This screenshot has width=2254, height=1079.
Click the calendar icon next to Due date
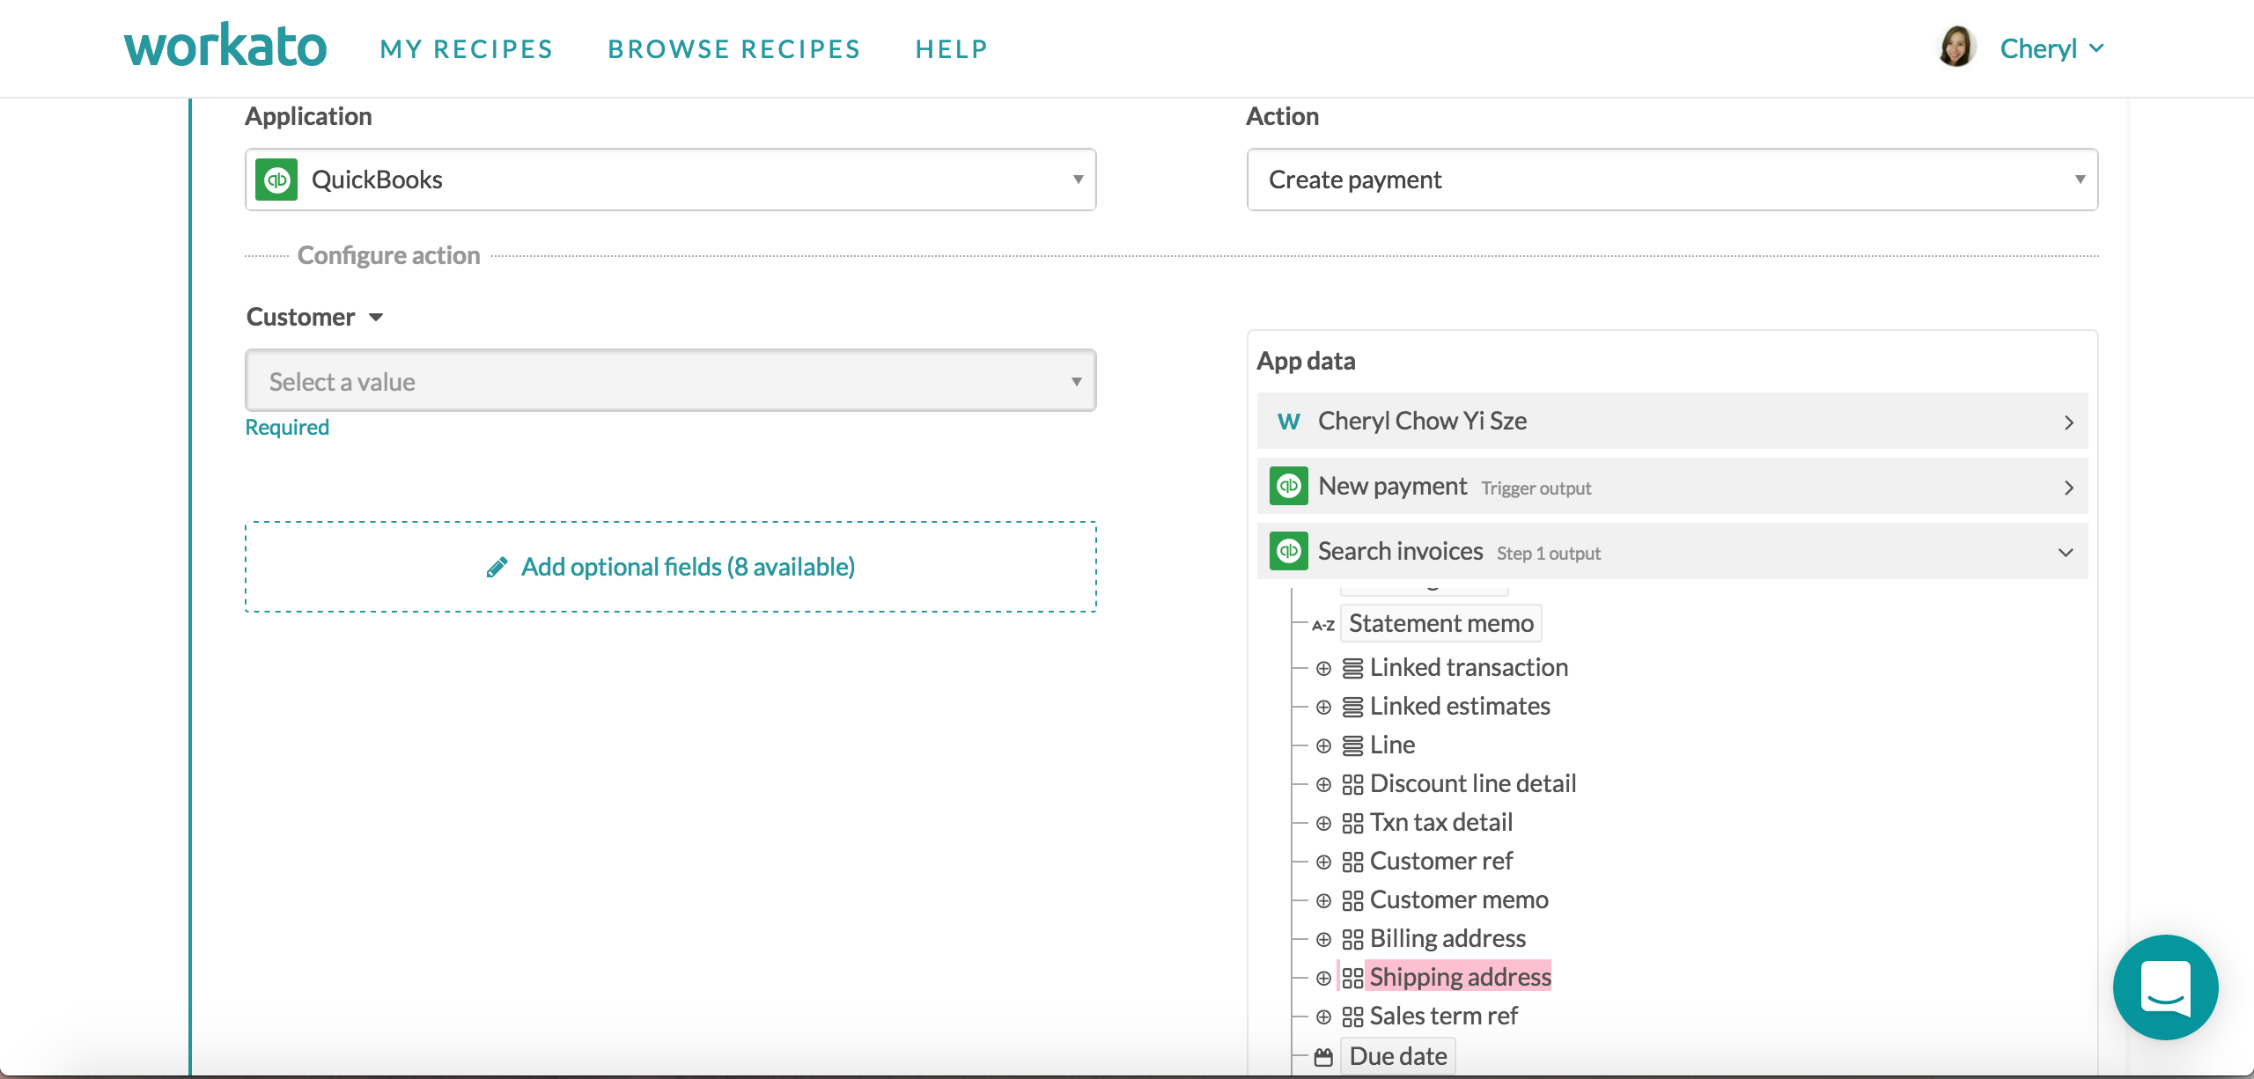click(x=1323, y=1057)
